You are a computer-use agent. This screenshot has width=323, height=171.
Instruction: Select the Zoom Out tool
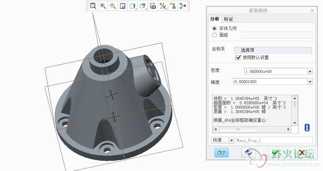[113, 6]
